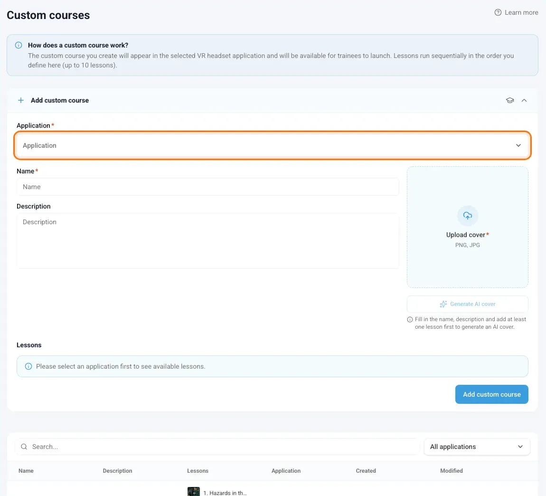Click into the Description text area
The height and width of the screenshot is (496, 546).
207,240
